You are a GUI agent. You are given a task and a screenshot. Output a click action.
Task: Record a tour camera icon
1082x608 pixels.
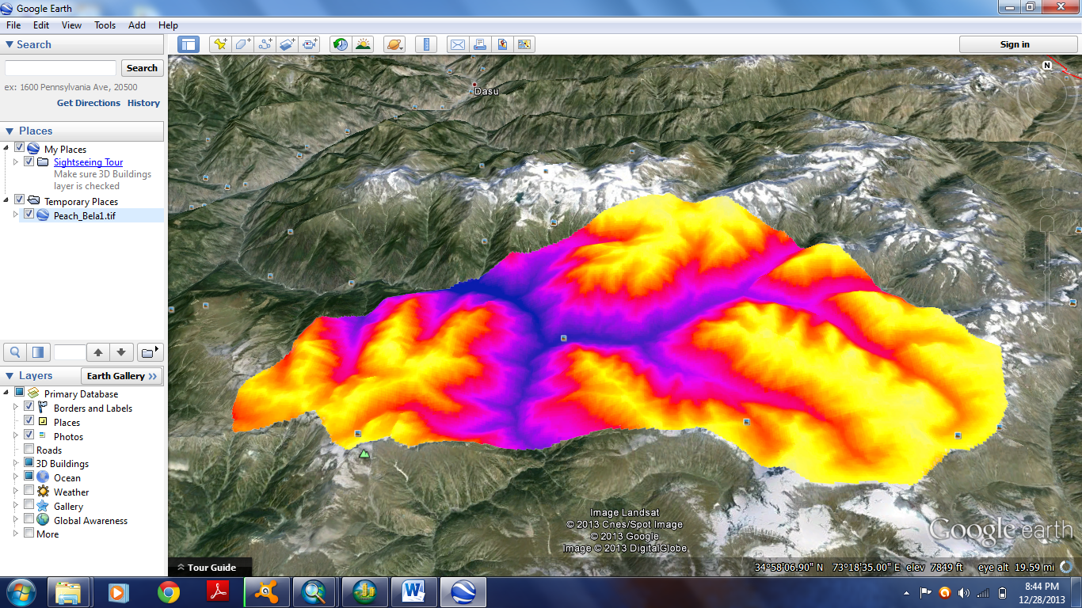310,44
